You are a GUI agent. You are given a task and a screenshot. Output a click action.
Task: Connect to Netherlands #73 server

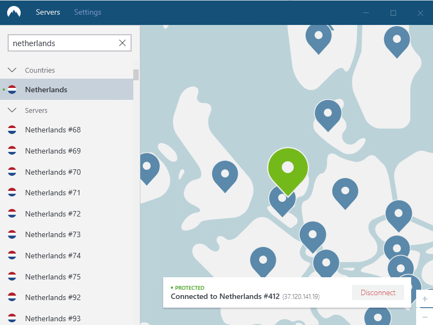tap(66, 234)
